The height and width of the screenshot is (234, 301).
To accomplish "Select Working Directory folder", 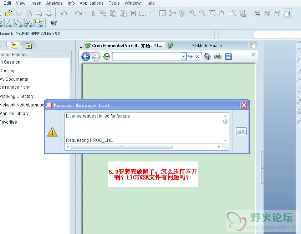I will (x=17, y=96).
